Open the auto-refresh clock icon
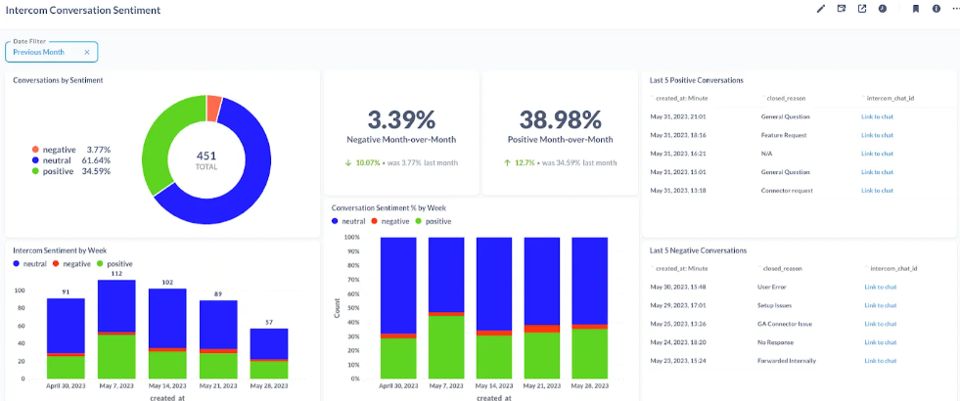960x401 pixels. (883, 9)
